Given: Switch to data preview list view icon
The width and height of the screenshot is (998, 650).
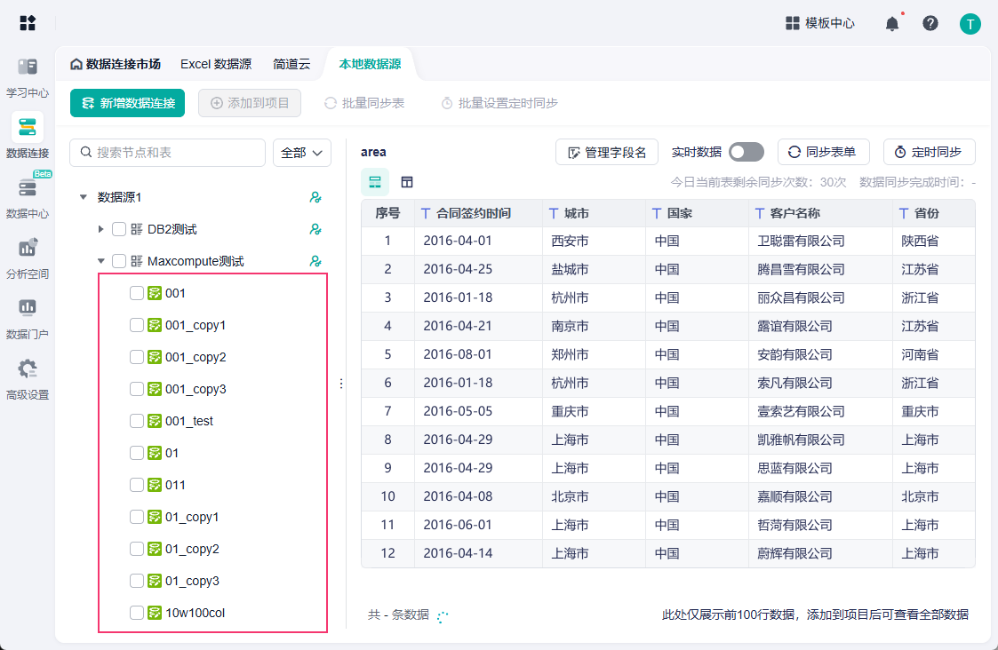Looking at the screenshot, I should (x=375, y=182).
